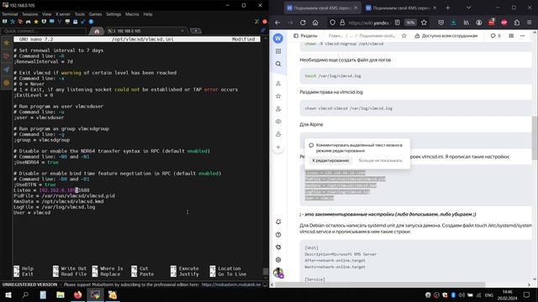The height and width of the screenshot is (302, 538).
Task: Open MobaXterm Settings menu
Action: point(113,14)
